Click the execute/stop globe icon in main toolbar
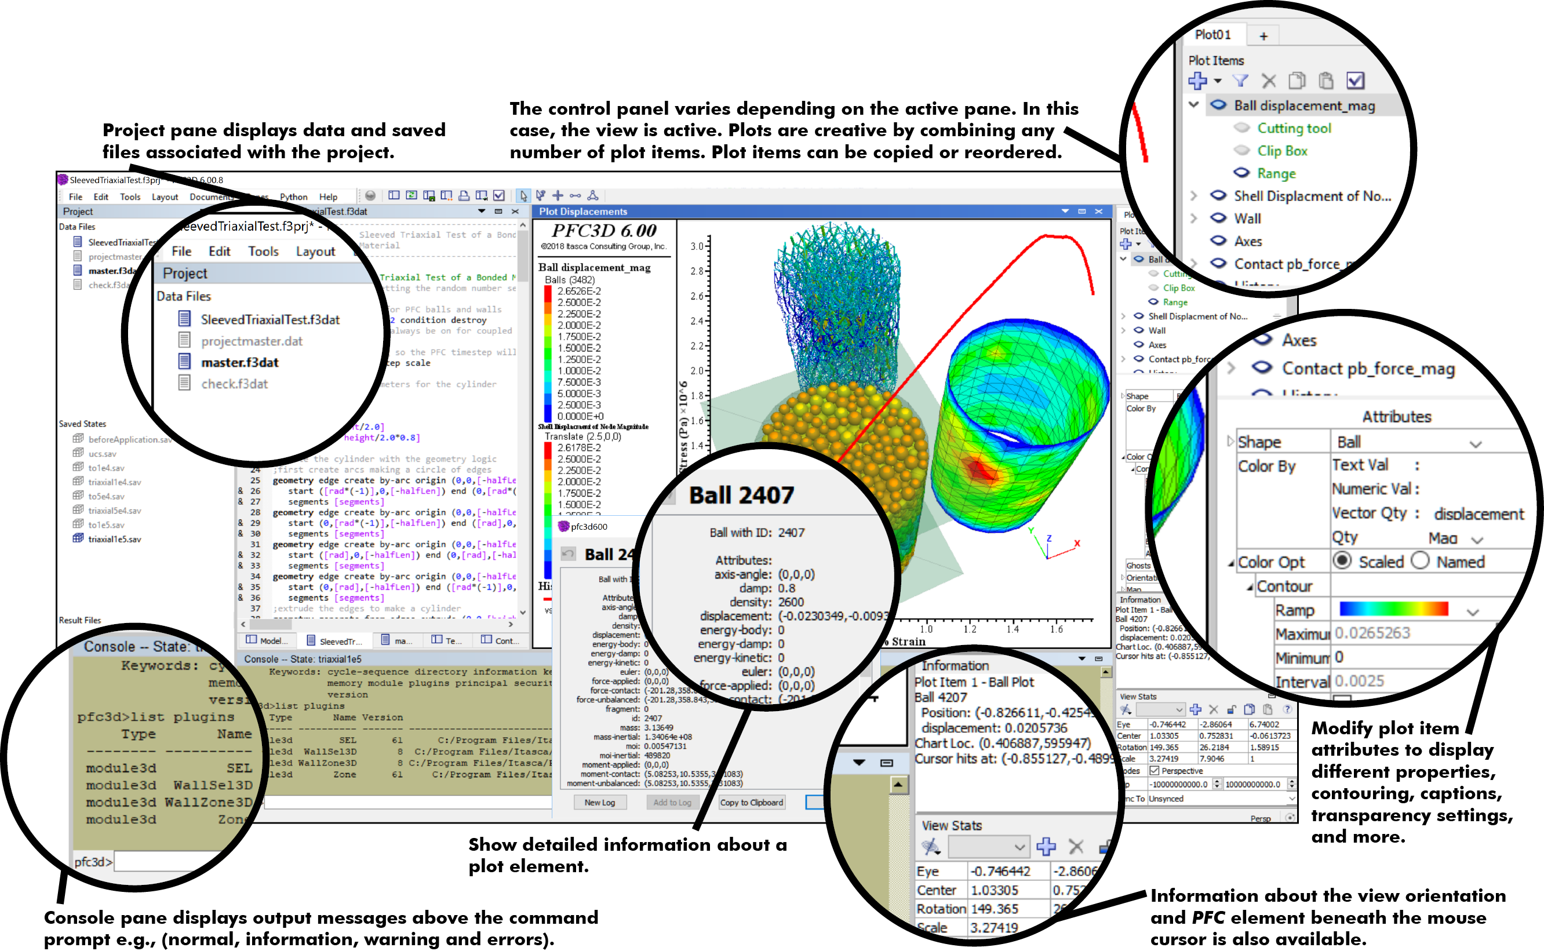The width and height of the screenshot is (1544, 951). pyautogui.click(x=370, y=196)
